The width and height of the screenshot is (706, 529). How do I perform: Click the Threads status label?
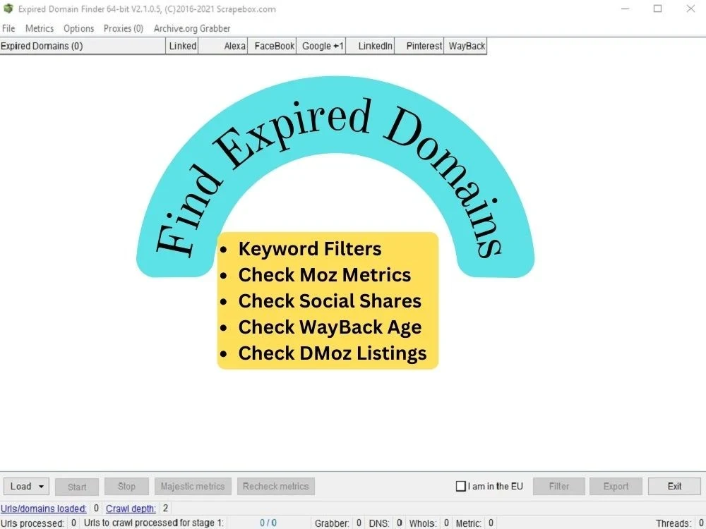pyautogui.click(x=673, y=523)
